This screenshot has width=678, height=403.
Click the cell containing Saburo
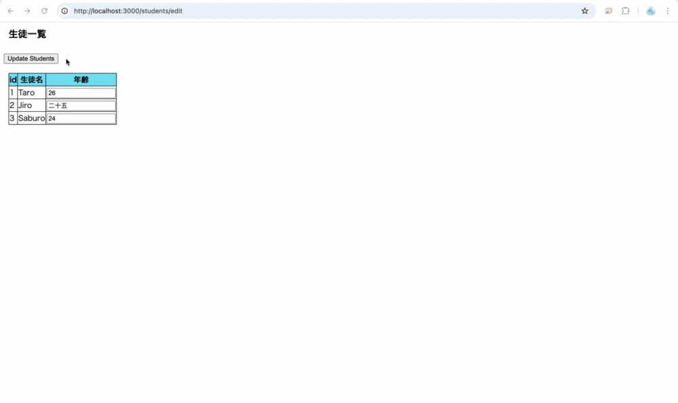(31, 118)
